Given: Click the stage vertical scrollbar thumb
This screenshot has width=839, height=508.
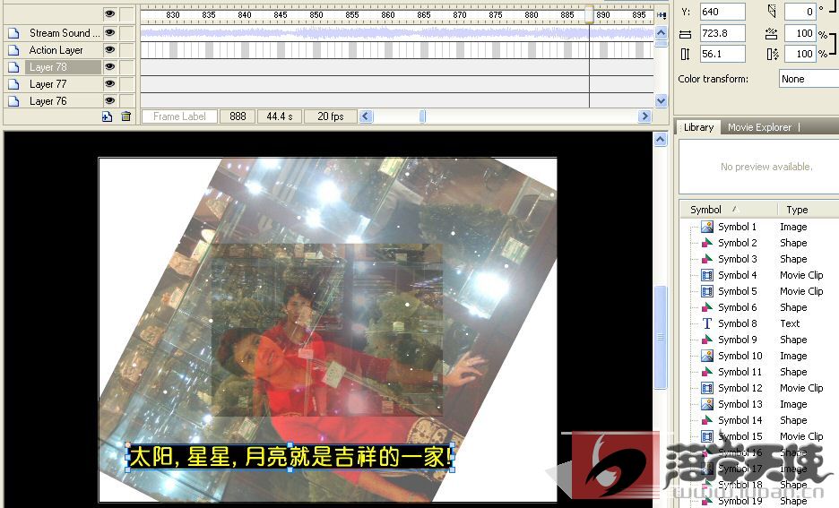Looking at the screenshot, I should (x=661, y=338).
